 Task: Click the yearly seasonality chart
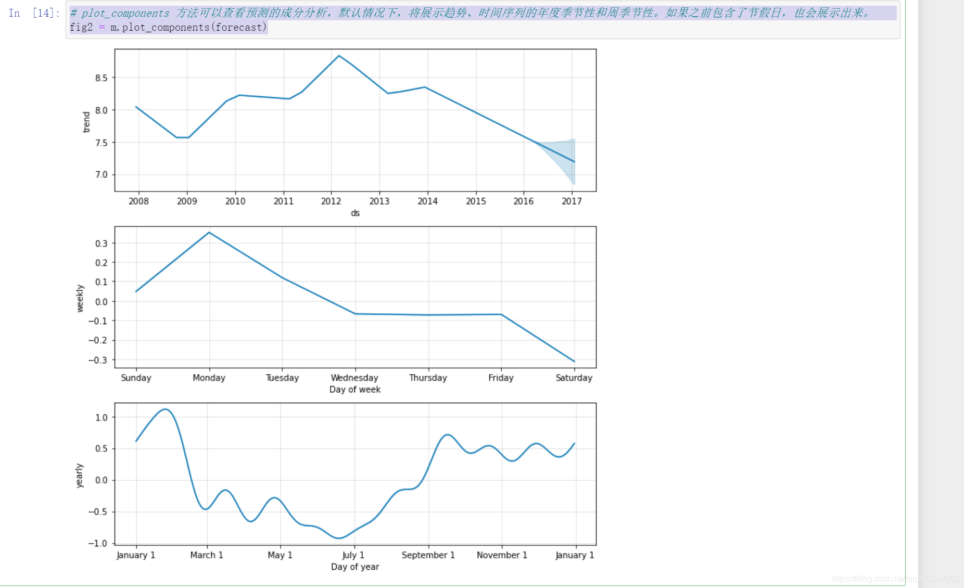tap(355, 474)
